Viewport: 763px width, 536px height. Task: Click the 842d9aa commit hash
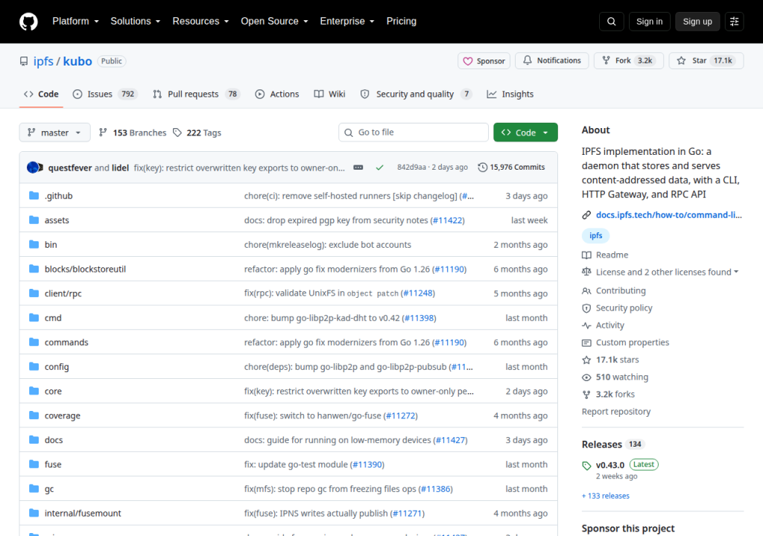click(411, 167)
